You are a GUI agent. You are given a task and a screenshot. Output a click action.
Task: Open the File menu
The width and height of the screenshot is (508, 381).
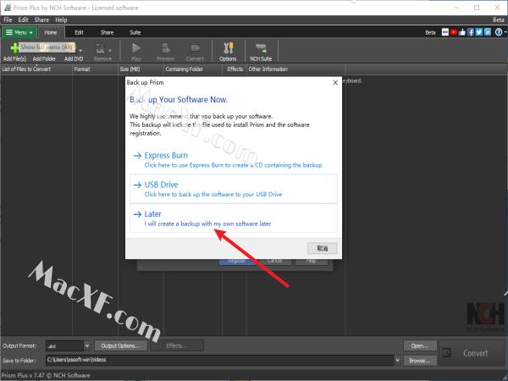8,19
